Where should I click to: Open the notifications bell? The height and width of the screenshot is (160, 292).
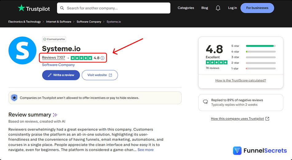[x=218, y=8]
